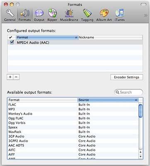
Task: Close the Formats window
Action: coord(6,5)
